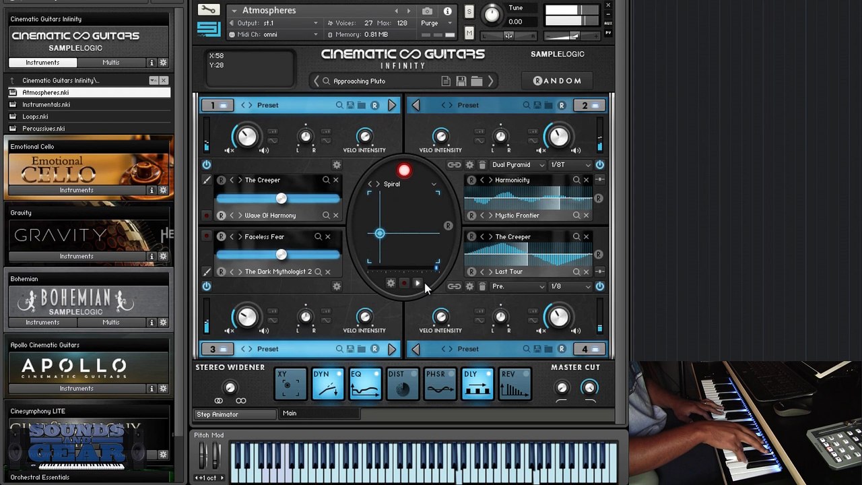
Task: Open the wrench instrument edit icon
Action: [x=208, y=10]
